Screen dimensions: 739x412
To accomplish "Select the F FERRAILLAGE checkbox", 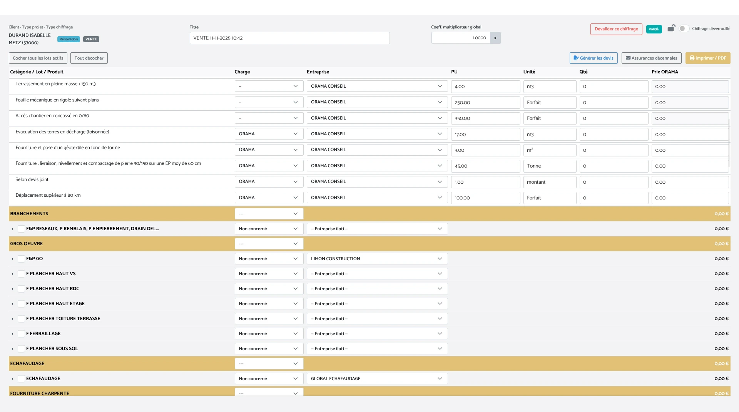I will click(22, 334).
